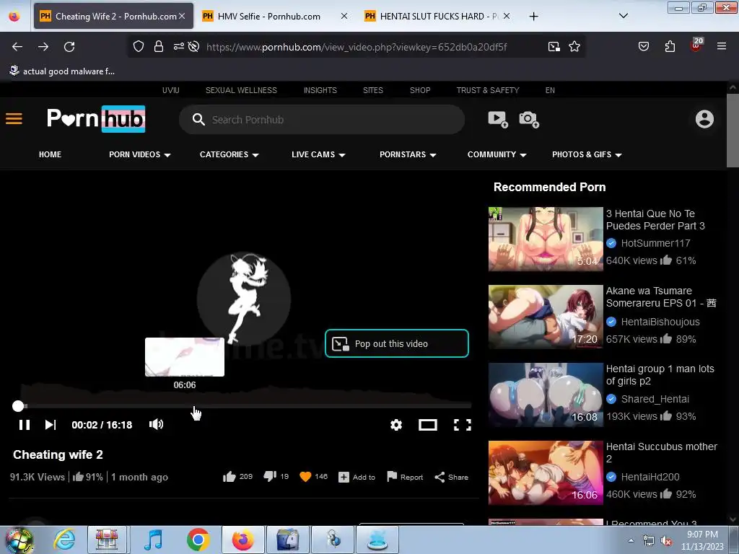
Task: Seek on the video timeline at 06:06
Action: pos(184,405)
